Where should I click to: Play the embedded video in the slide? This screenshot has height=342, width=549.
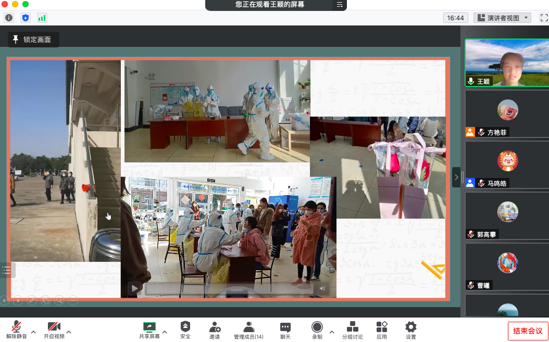(135, 288)
